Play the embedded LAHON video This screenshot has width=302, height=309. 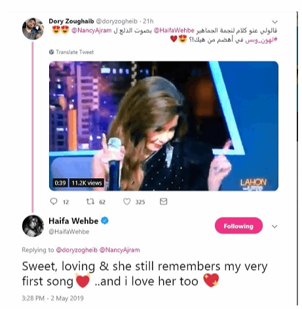pos(164,126)
